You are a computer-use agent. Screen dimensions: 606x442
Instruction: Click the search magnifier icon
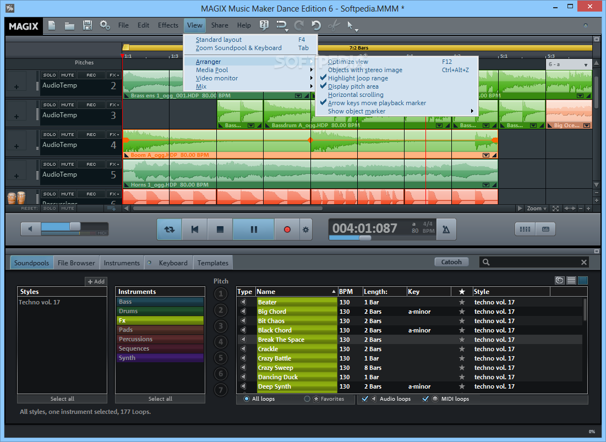[486, 263]
